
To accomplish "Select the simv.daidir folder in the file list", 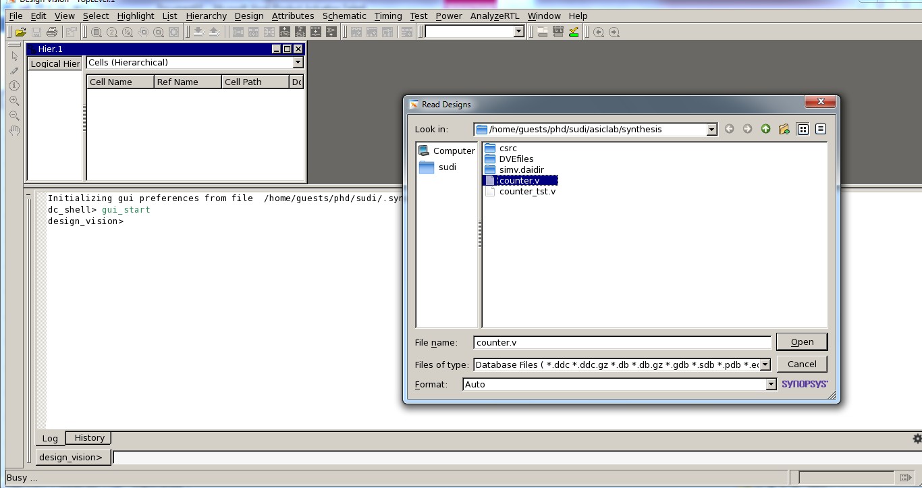I will pyautogui.click(x=514, y=169).
